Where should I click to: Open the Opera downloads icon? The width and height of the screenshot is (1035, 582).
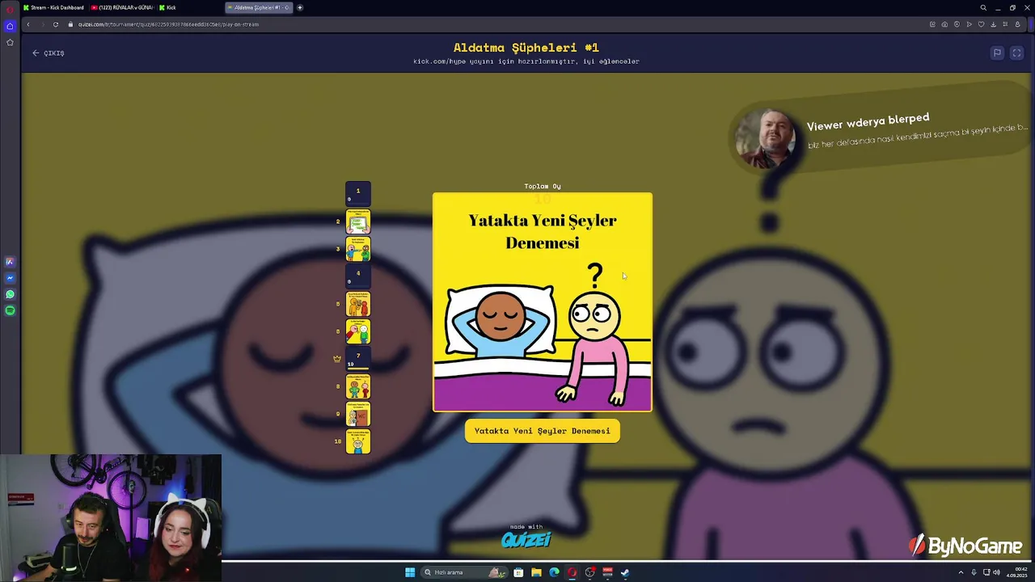[993, 24]
